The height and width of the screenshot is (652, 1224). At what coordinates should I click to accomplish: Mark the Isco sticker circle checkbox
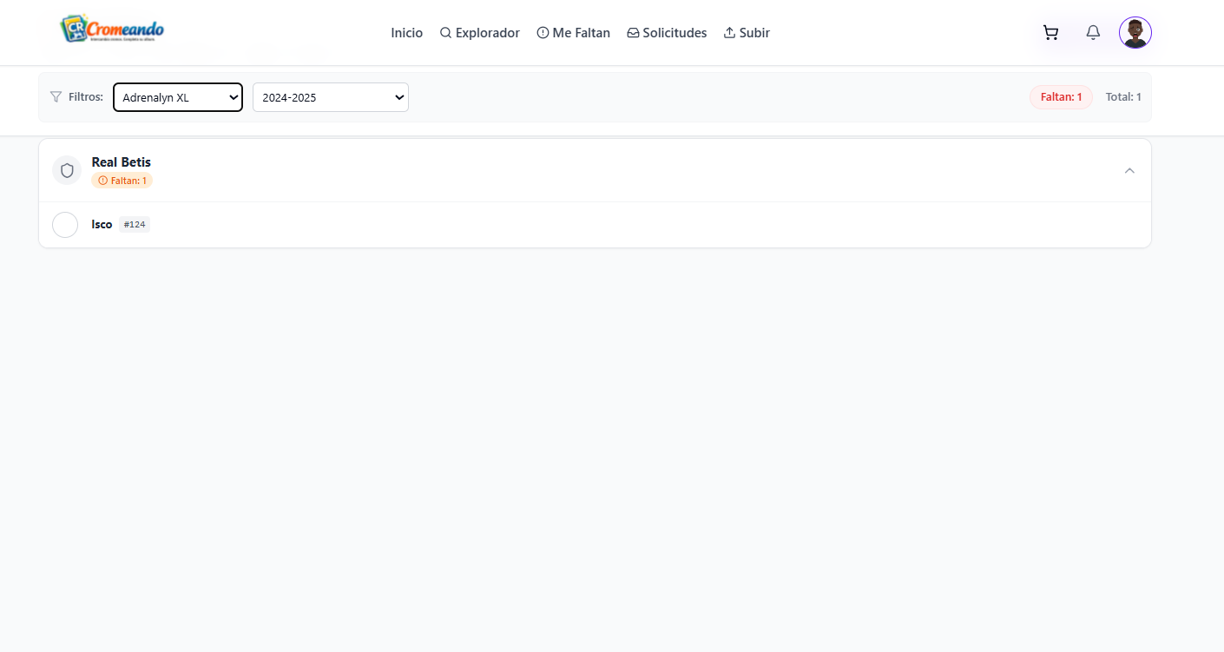65,225
